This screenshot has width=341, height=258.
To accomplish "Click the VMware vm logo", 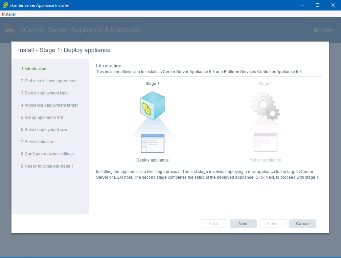I will tap(9, 30).
